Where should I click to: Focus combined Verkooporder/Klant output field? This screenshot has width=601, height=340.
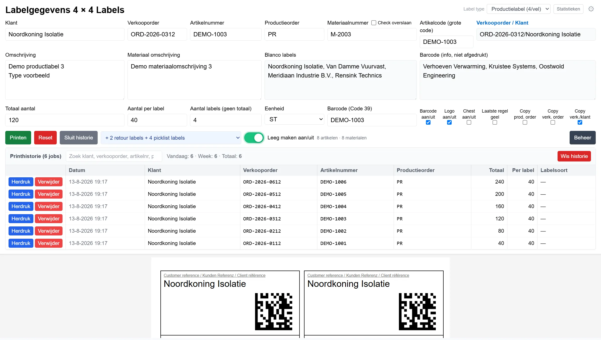(536, 34)
